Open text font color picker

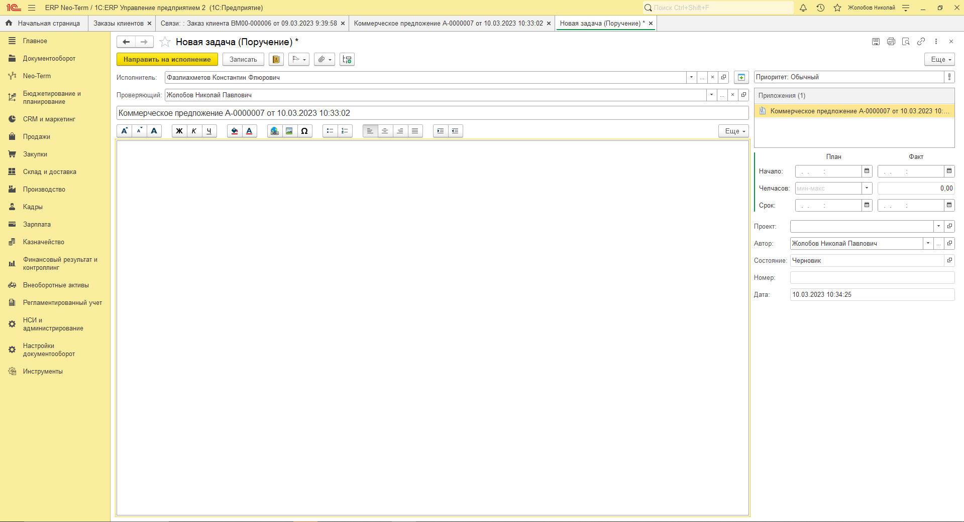pos(249,131)
